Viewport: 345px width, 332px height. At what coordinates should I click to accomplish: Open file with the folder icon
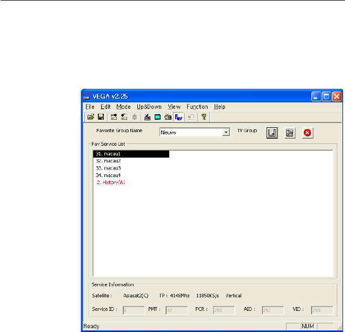click(x=91, y=117)
